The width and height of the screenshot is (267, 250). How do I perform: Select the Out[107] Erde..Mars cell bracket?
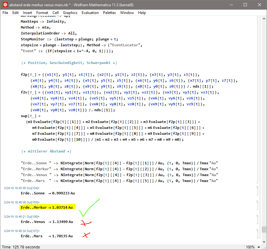click(x=257, y=234)
